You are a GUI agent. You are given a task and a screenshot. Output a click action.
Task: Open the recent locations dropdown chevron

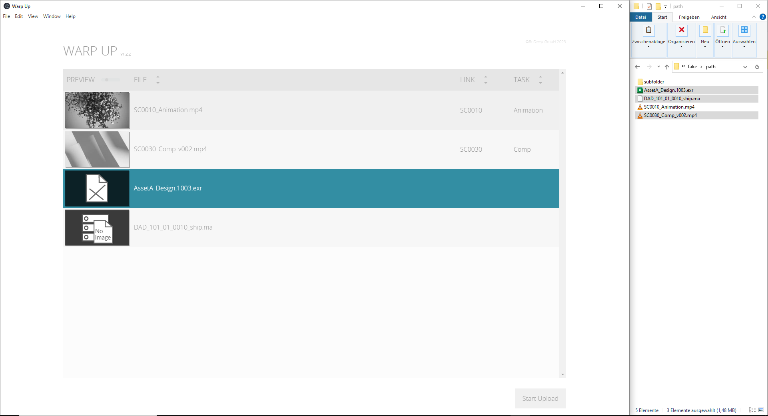[x=658, y=67]
